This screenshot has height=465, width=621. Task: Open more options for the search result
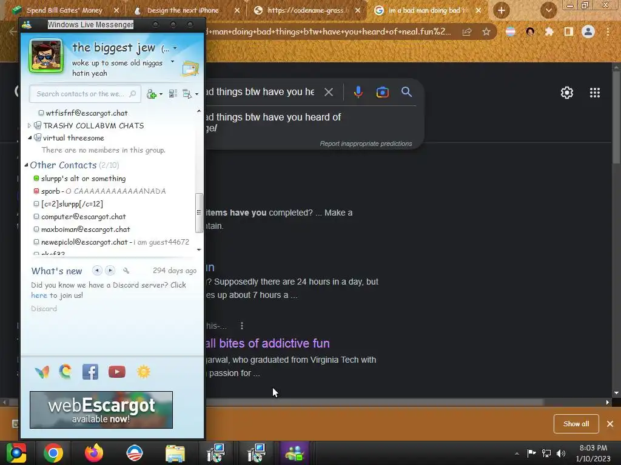pos(241,326)
